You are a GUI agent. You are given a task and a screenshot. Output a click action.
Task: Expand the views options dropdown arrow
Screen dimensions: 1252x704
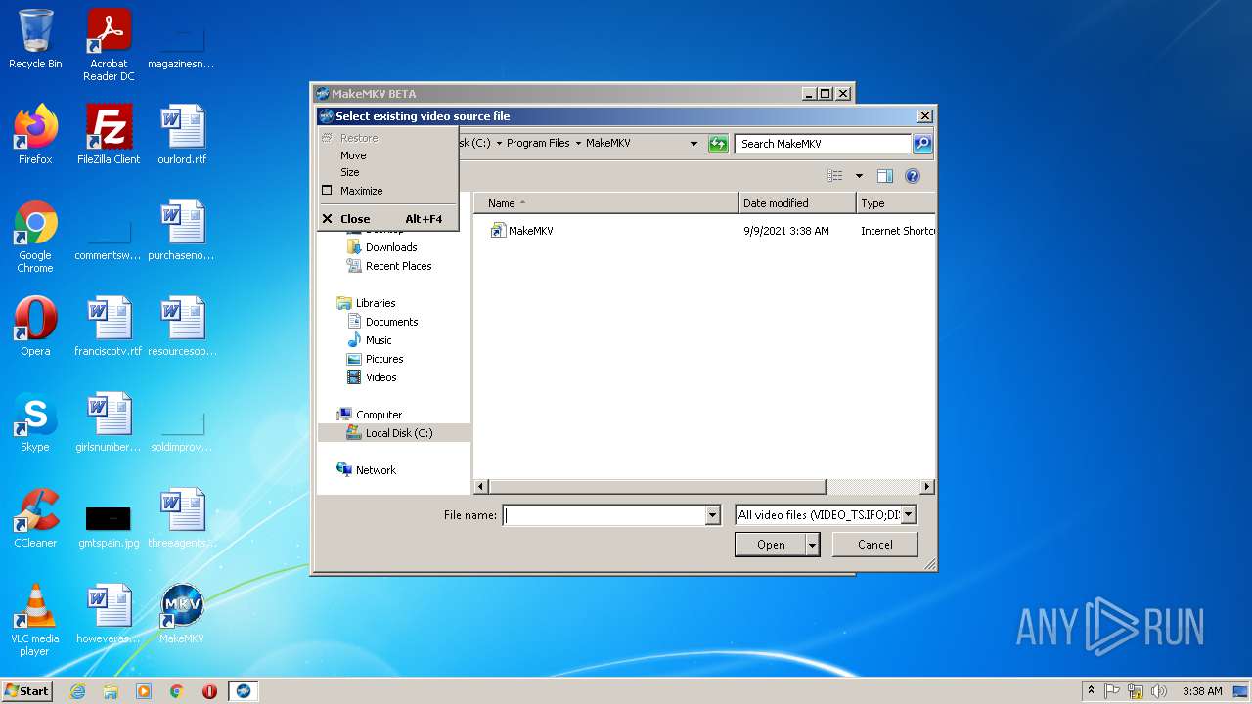[859, 176]
